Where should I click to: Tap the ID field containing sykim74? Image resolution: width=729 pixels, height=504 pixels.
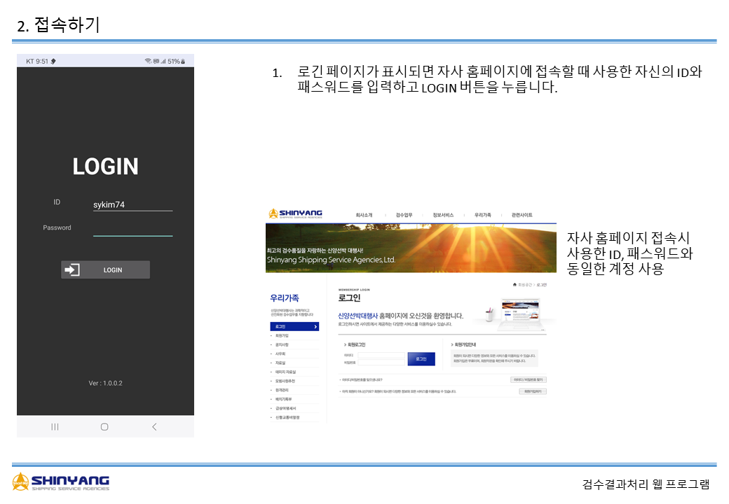pos(132,204)
